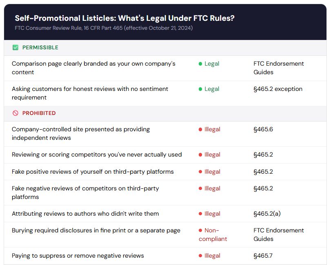Click 'Fake positive reviews of yourself' row text

[x=93, y=172]
